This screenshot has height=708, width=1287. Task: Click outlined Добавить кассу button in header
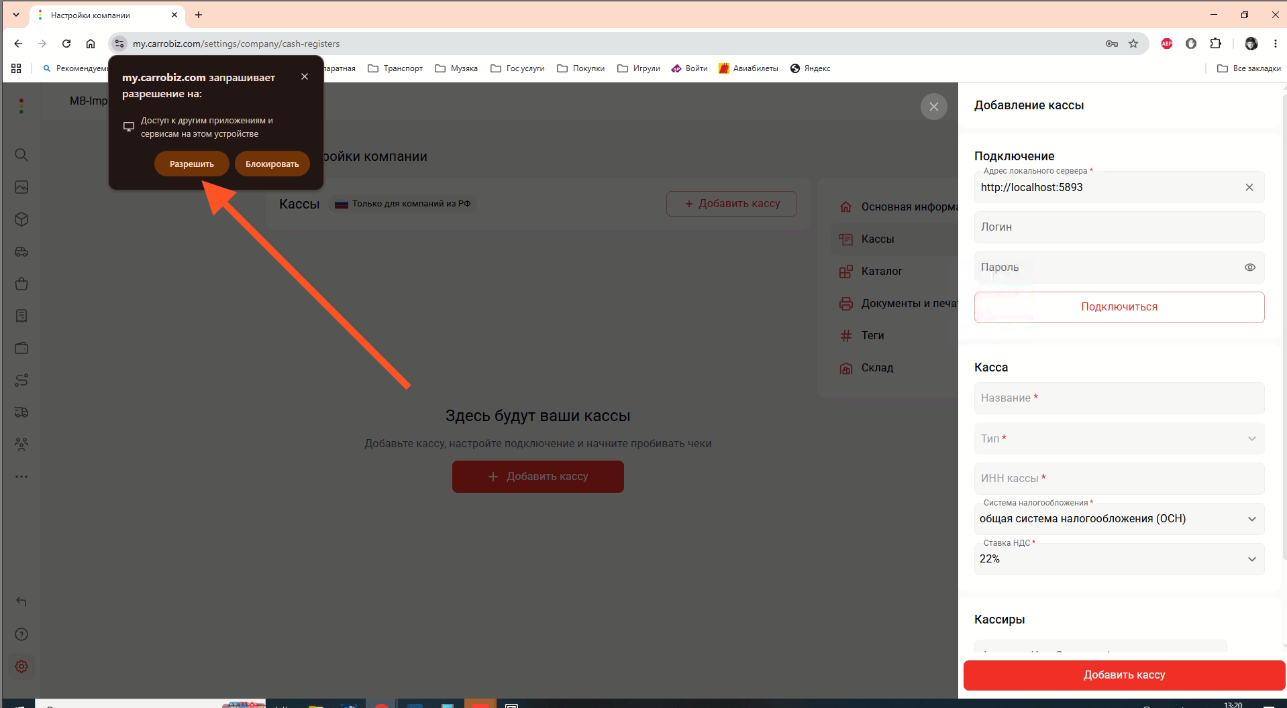click(x=731, y=204)
